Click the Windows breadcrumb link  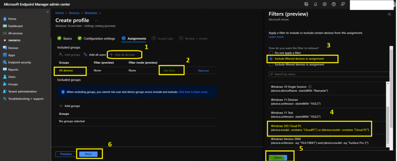[91, 13]
